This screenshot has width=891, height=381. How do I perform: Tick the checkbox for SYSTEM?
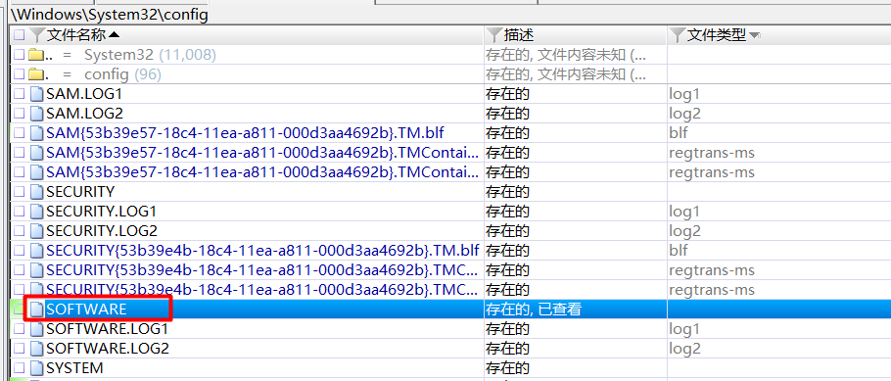coord(20,368)
